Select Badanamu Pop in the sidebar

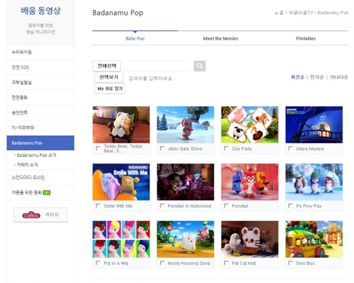click(40, 143)
